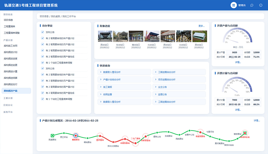The height and width of the screenshot is (154, 268).
Task: Toggle the first 月产值计划 todo checkbox
Action: 42,44
